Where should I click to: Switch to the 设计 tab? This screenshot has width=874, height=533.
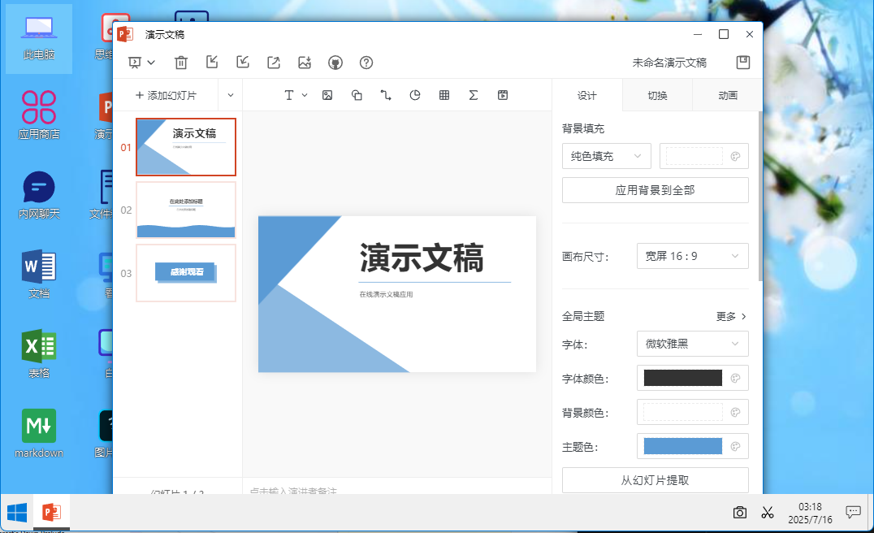pyautogui.click(x=587, y=95)
